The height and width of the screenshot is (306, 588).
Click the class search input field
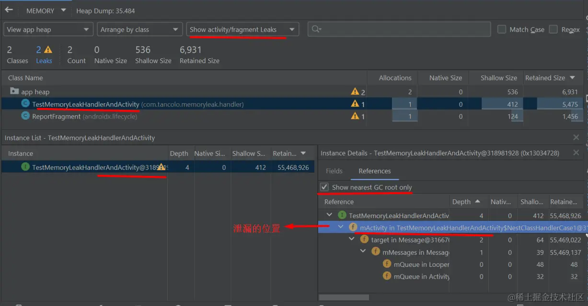[399, 29]
